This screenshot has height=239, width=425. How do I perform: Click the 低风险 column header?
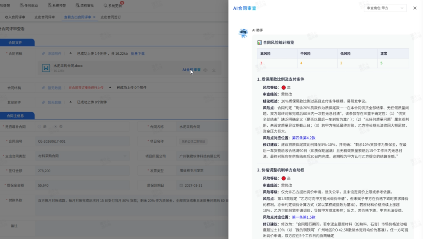[x=357, y=53]
